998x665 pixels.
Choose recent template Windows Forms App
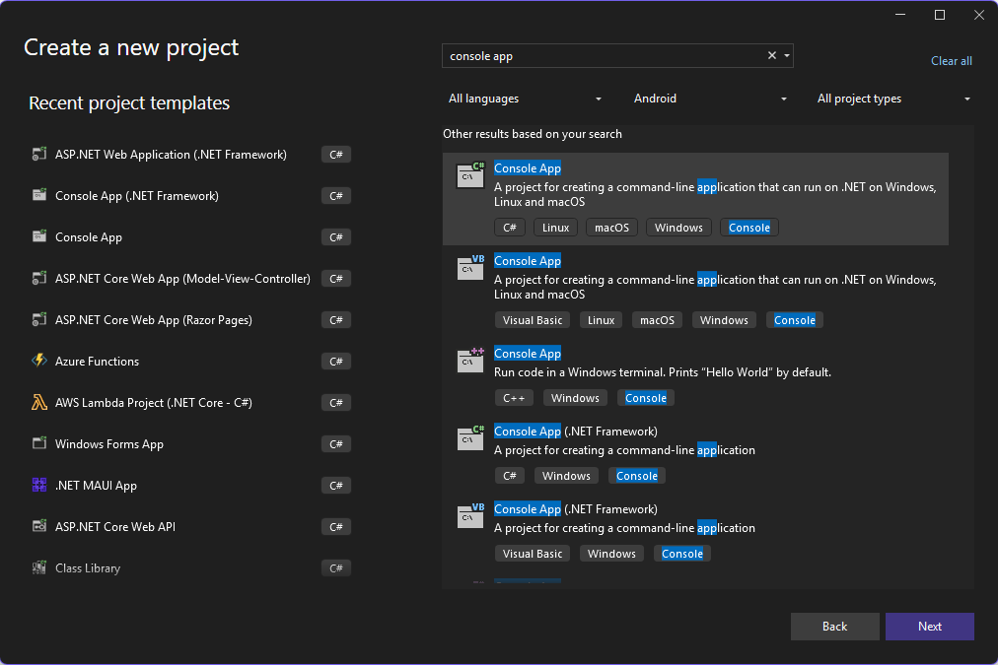tap(191, 443)
